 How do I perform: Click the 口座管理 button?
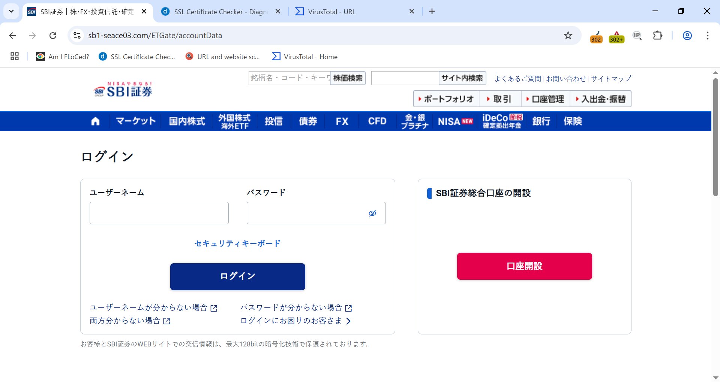point(545,99)
